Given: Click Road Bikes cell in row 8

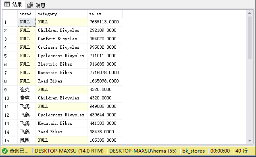Looking at the screenshot, I should coord(61,81).
